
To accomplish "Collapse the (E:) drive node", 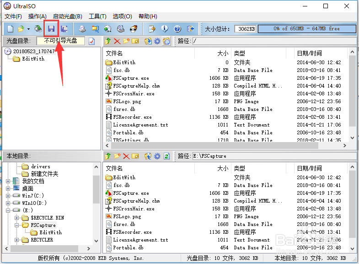I will [x=8, y=210].
